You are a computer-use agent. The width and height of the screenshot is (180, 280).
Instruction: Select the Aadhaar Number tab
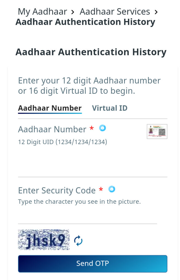(x=50, y=108)
